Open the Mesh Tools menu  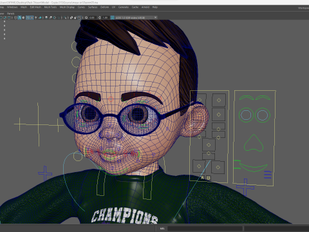pos(50,7)
